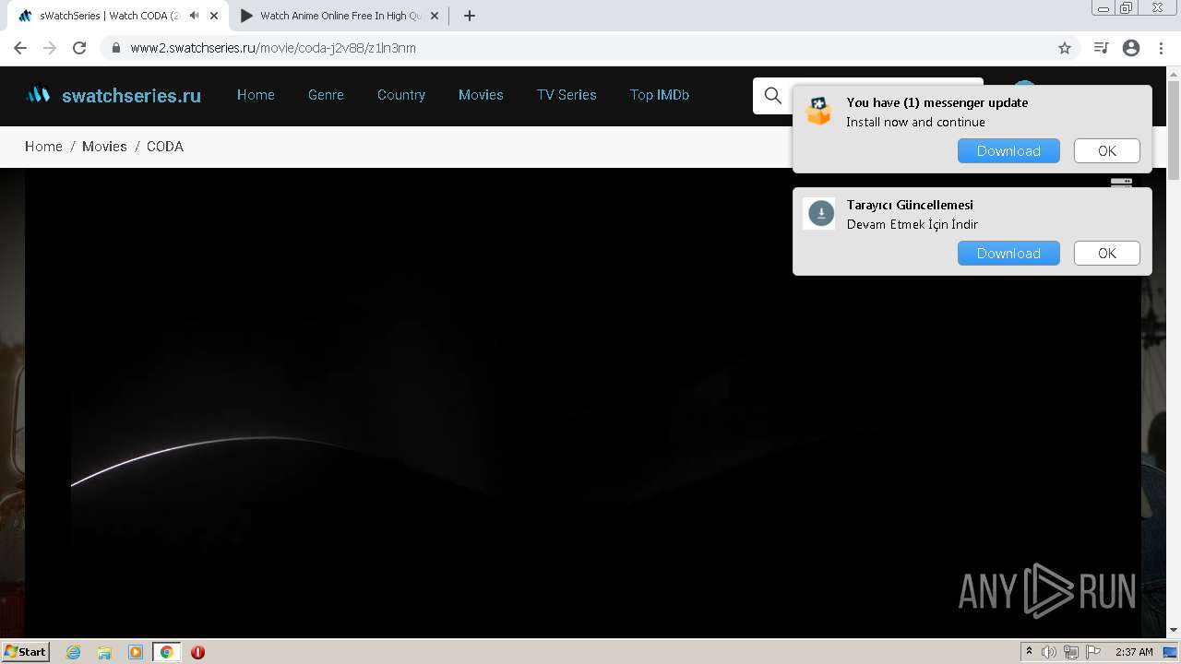Click the Tarayıcı Güncellemesi download icon
This screenshot has width=1181, height=664.
click(820, 214)
